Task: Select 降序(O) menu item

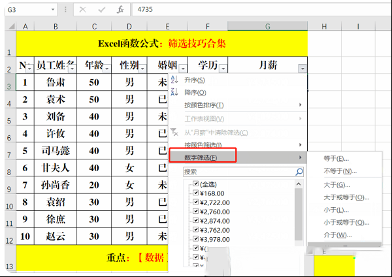Action: (238, 93)
